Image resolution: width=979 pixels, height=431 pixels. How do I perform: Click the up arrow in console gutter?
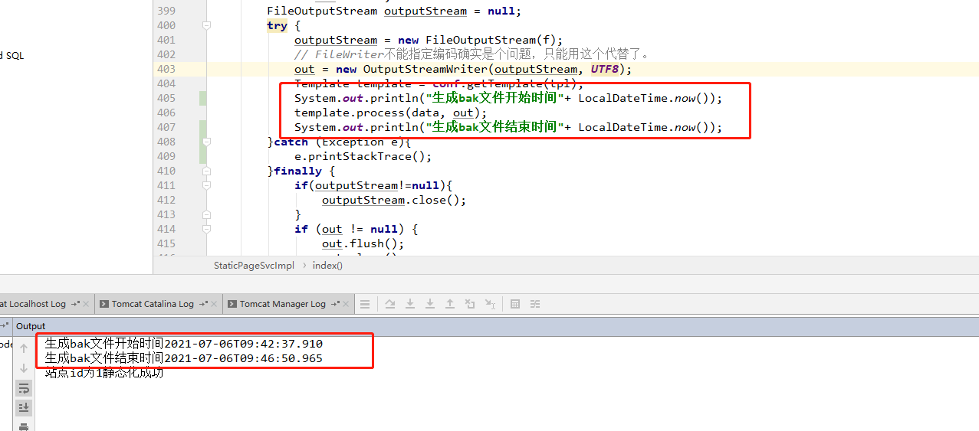(24, 348)
